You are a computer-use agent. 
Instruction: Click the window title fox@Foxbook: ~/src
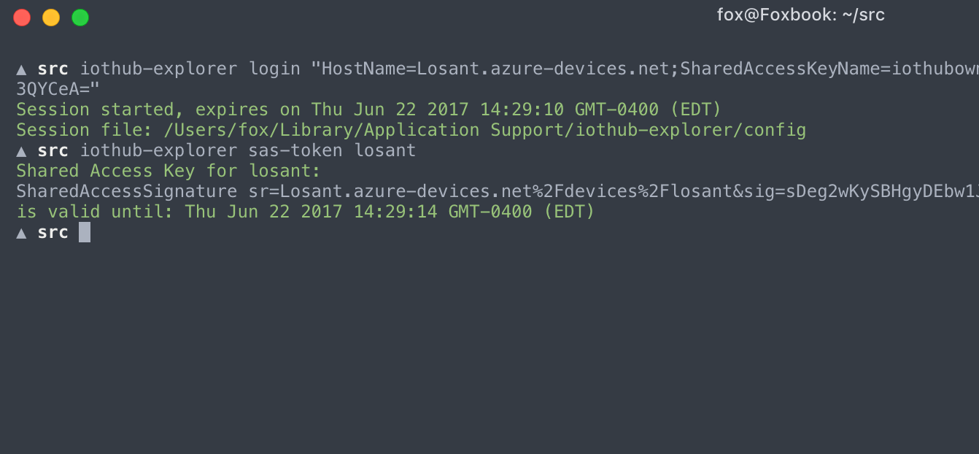800,15
